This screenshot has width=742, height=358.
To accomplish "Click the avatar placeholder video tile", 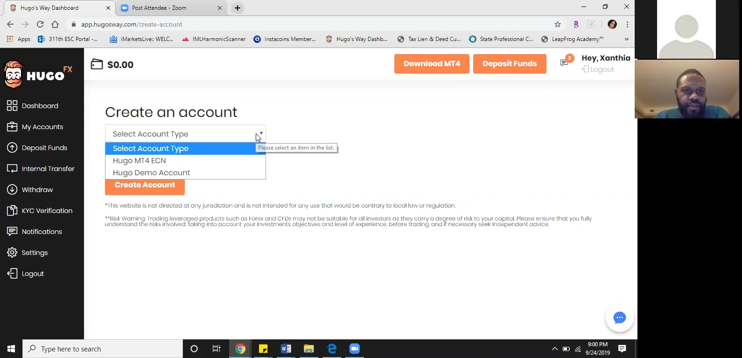I will coord(686,29).
